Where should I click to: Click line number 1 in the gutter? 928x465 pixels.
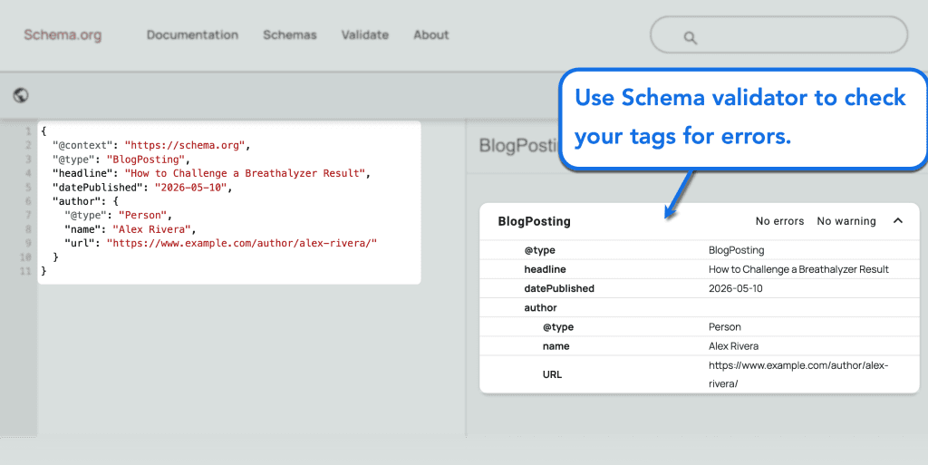click(28, 131)
